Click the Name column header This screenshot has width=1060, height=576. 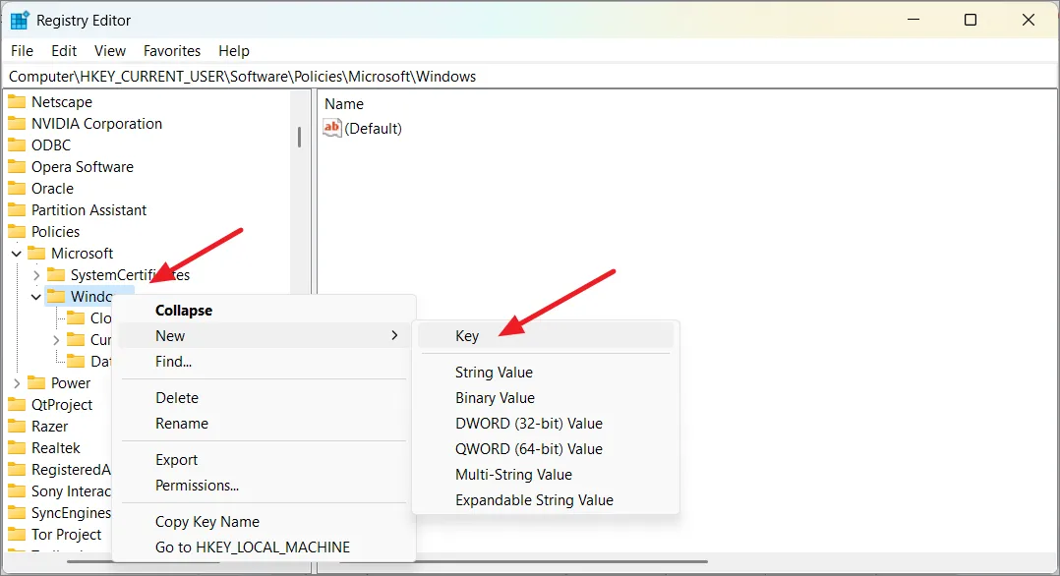(344, 104)
